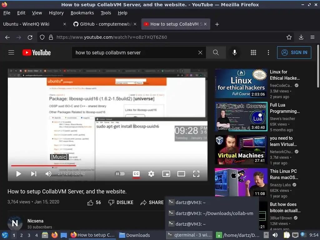
Task: Launch Firefox from taskbar quick launch
Action: click(x=54, y=235)
